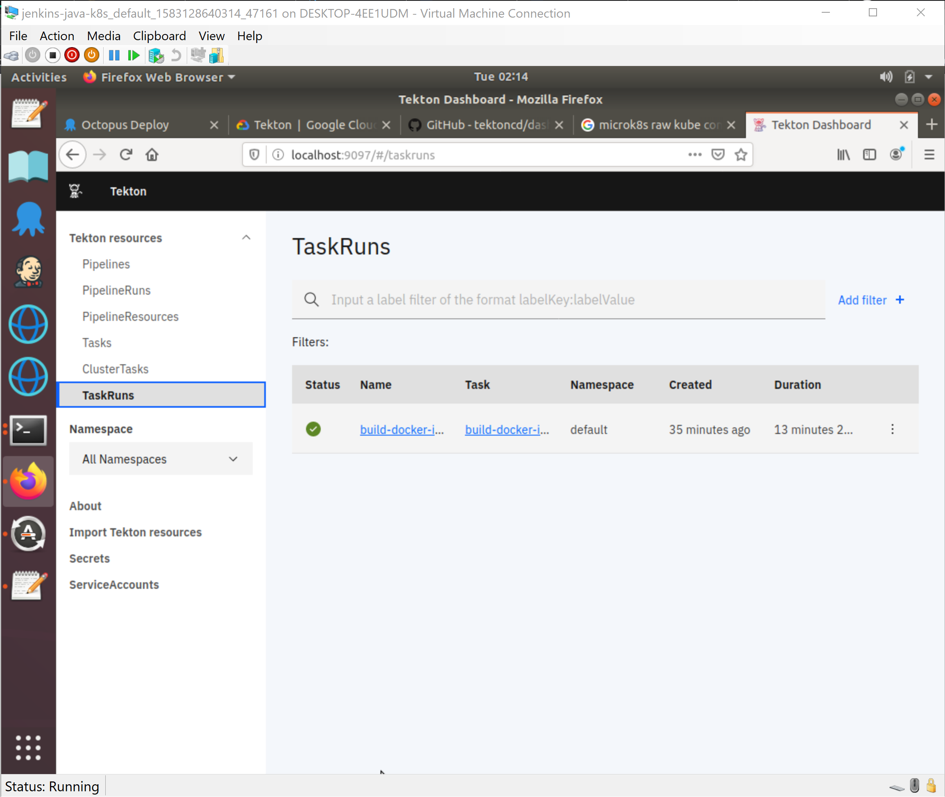Image resolution: width=945 pixels, height=797 pixels.
Task: Click the Firefox reload page icon
Action: [126, 155]
